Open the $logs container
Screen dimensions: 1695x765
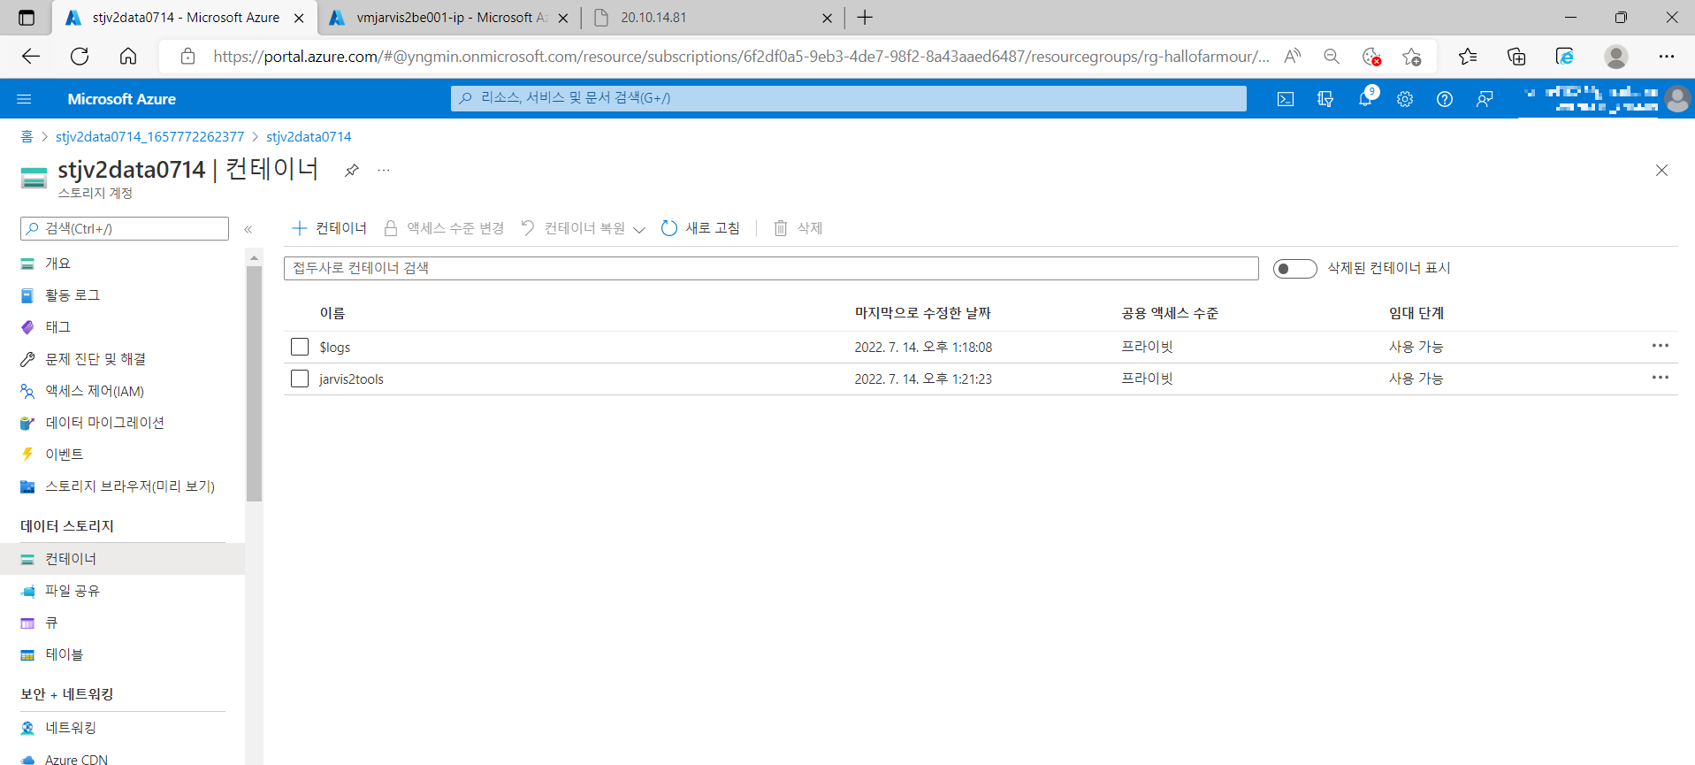coord(335,348)
